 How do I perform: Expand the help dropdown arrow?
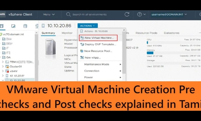point(145,14)
